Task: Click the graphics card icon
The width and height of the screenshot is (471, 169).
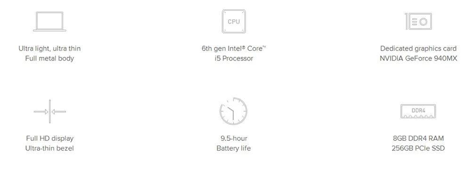Action: coord(418,21)
